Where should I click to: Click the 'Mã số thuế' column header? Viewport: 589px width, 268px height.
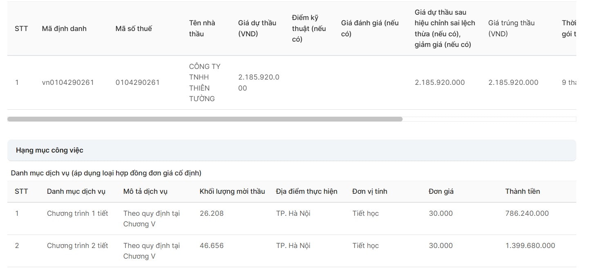pyautogui.click(x=133, y=29)
